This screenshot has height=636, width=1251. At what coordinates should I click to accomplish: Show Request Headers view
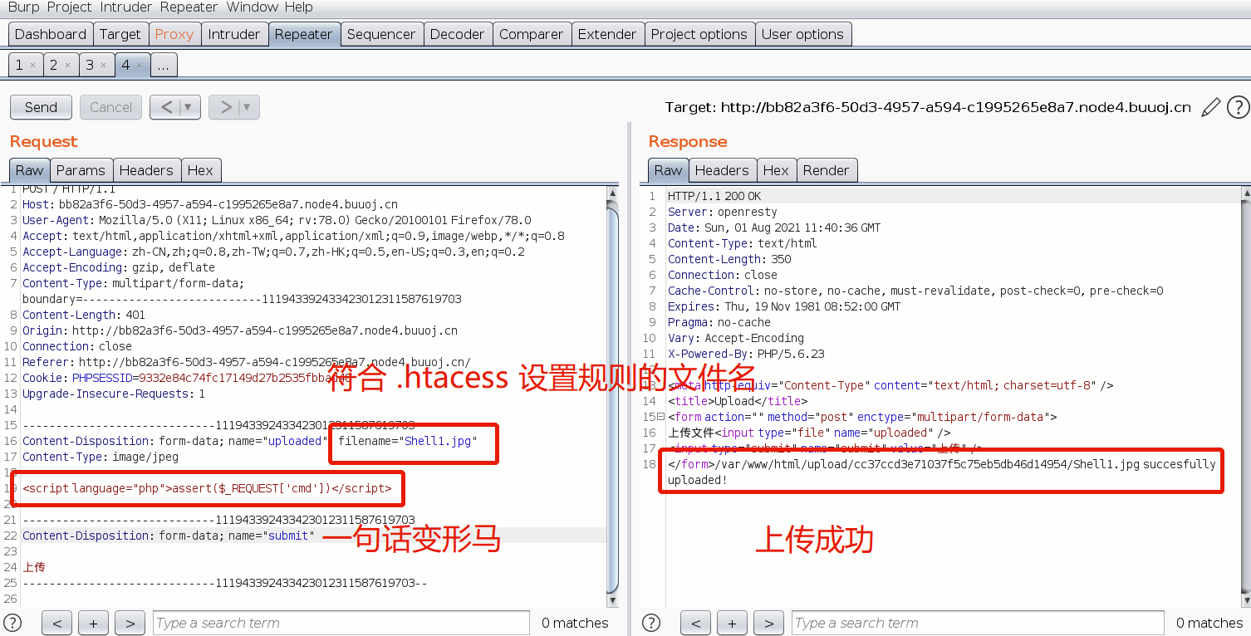coord(146,170)
